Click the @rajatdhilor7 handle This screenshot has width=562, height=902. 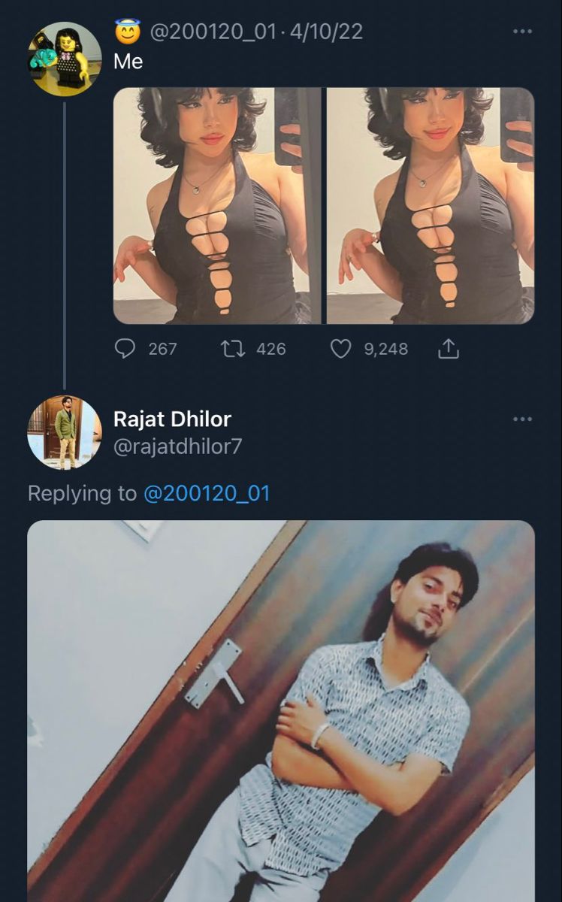pos(177,446)
